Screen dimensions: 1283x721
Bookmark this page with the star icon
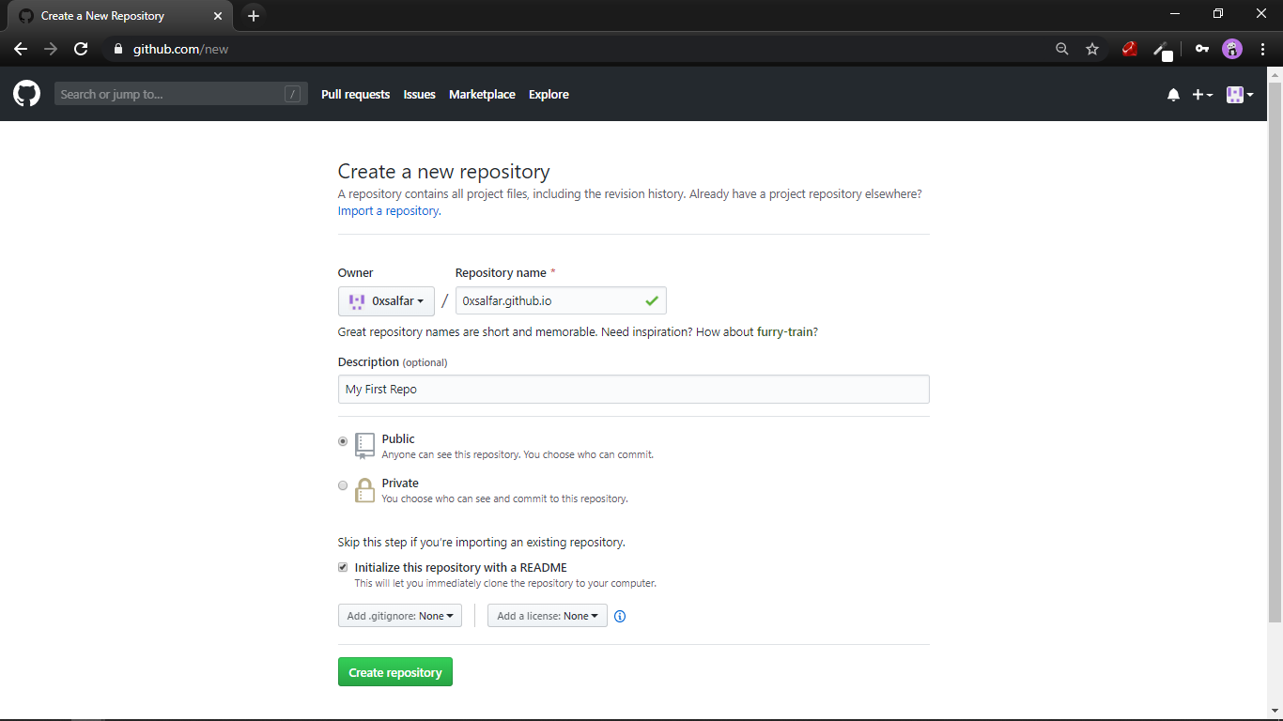(1092, 49)
